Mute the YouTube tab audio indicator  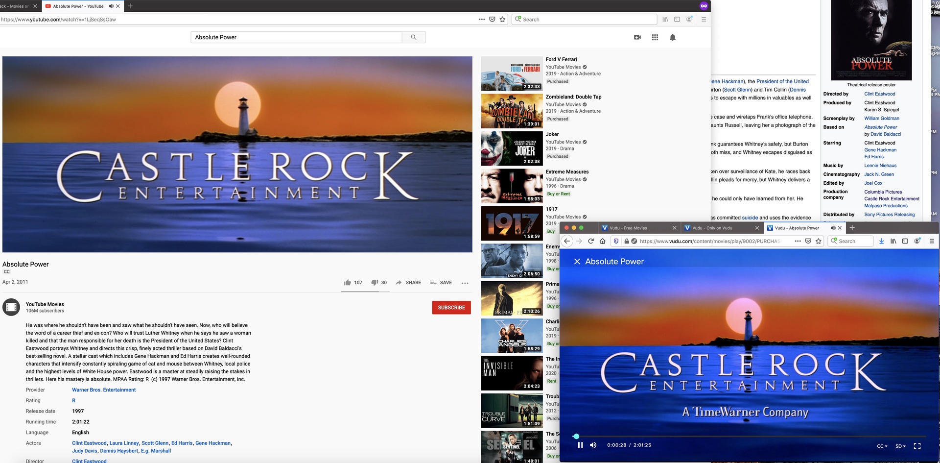coord(111,6)
